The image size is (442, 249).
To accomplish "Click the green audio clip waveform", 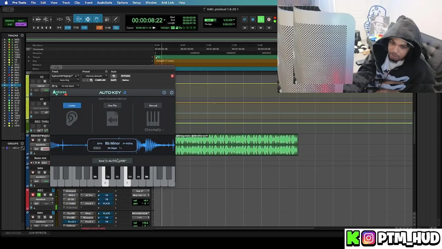I will tap(237, 145).
